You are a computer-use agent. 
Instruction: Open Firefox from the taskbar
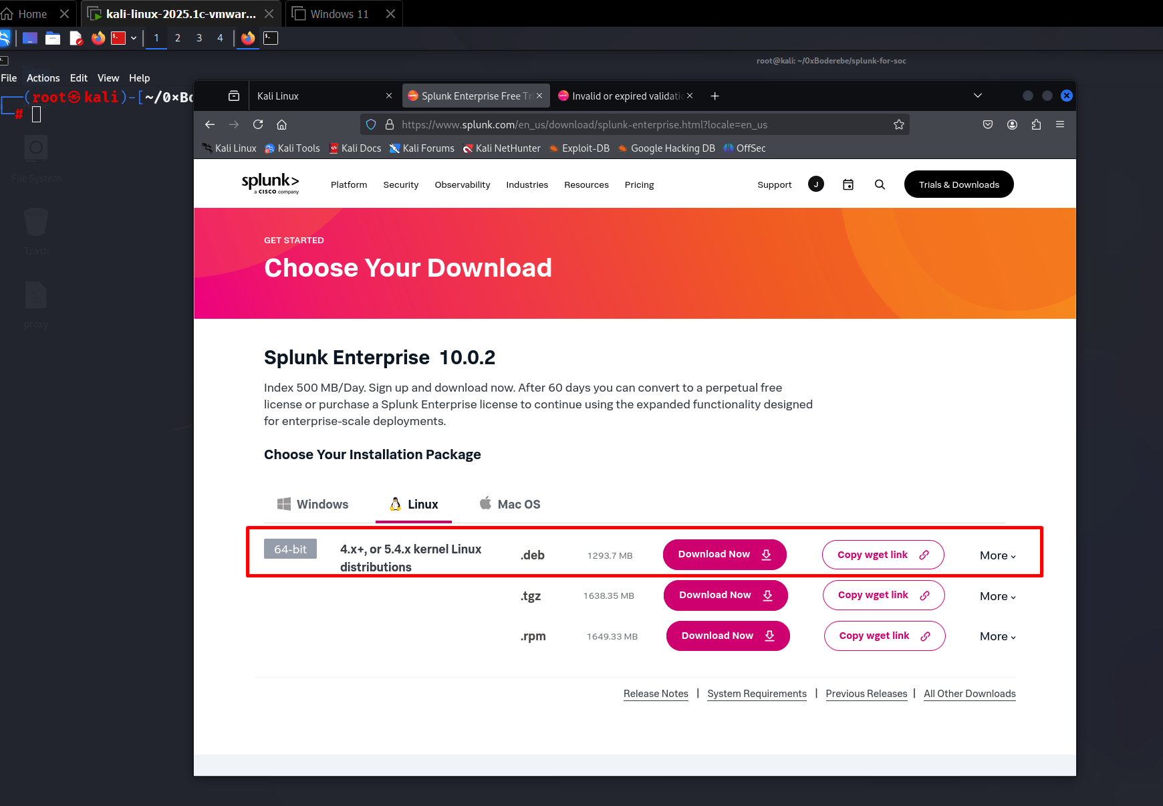coord(98,38)
